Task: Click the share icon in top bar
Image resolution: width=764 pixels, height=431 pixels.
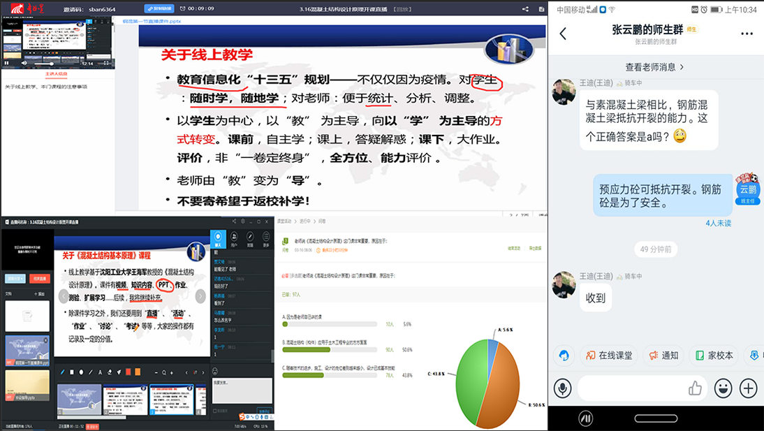Action: [x=525, y=8]
